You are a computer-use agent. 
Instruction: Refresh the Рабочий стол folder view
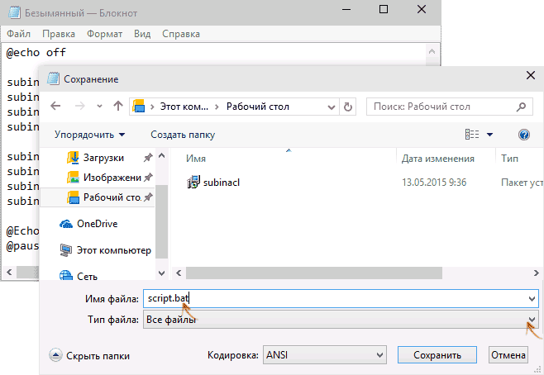[347, 107]
